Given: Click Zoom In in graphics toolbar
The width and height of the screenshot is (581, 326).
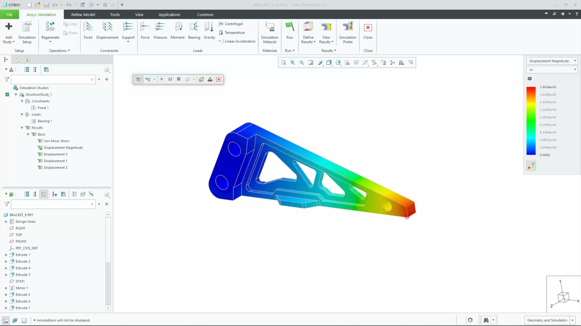Looking at the screenshot, I should (292, 62).
